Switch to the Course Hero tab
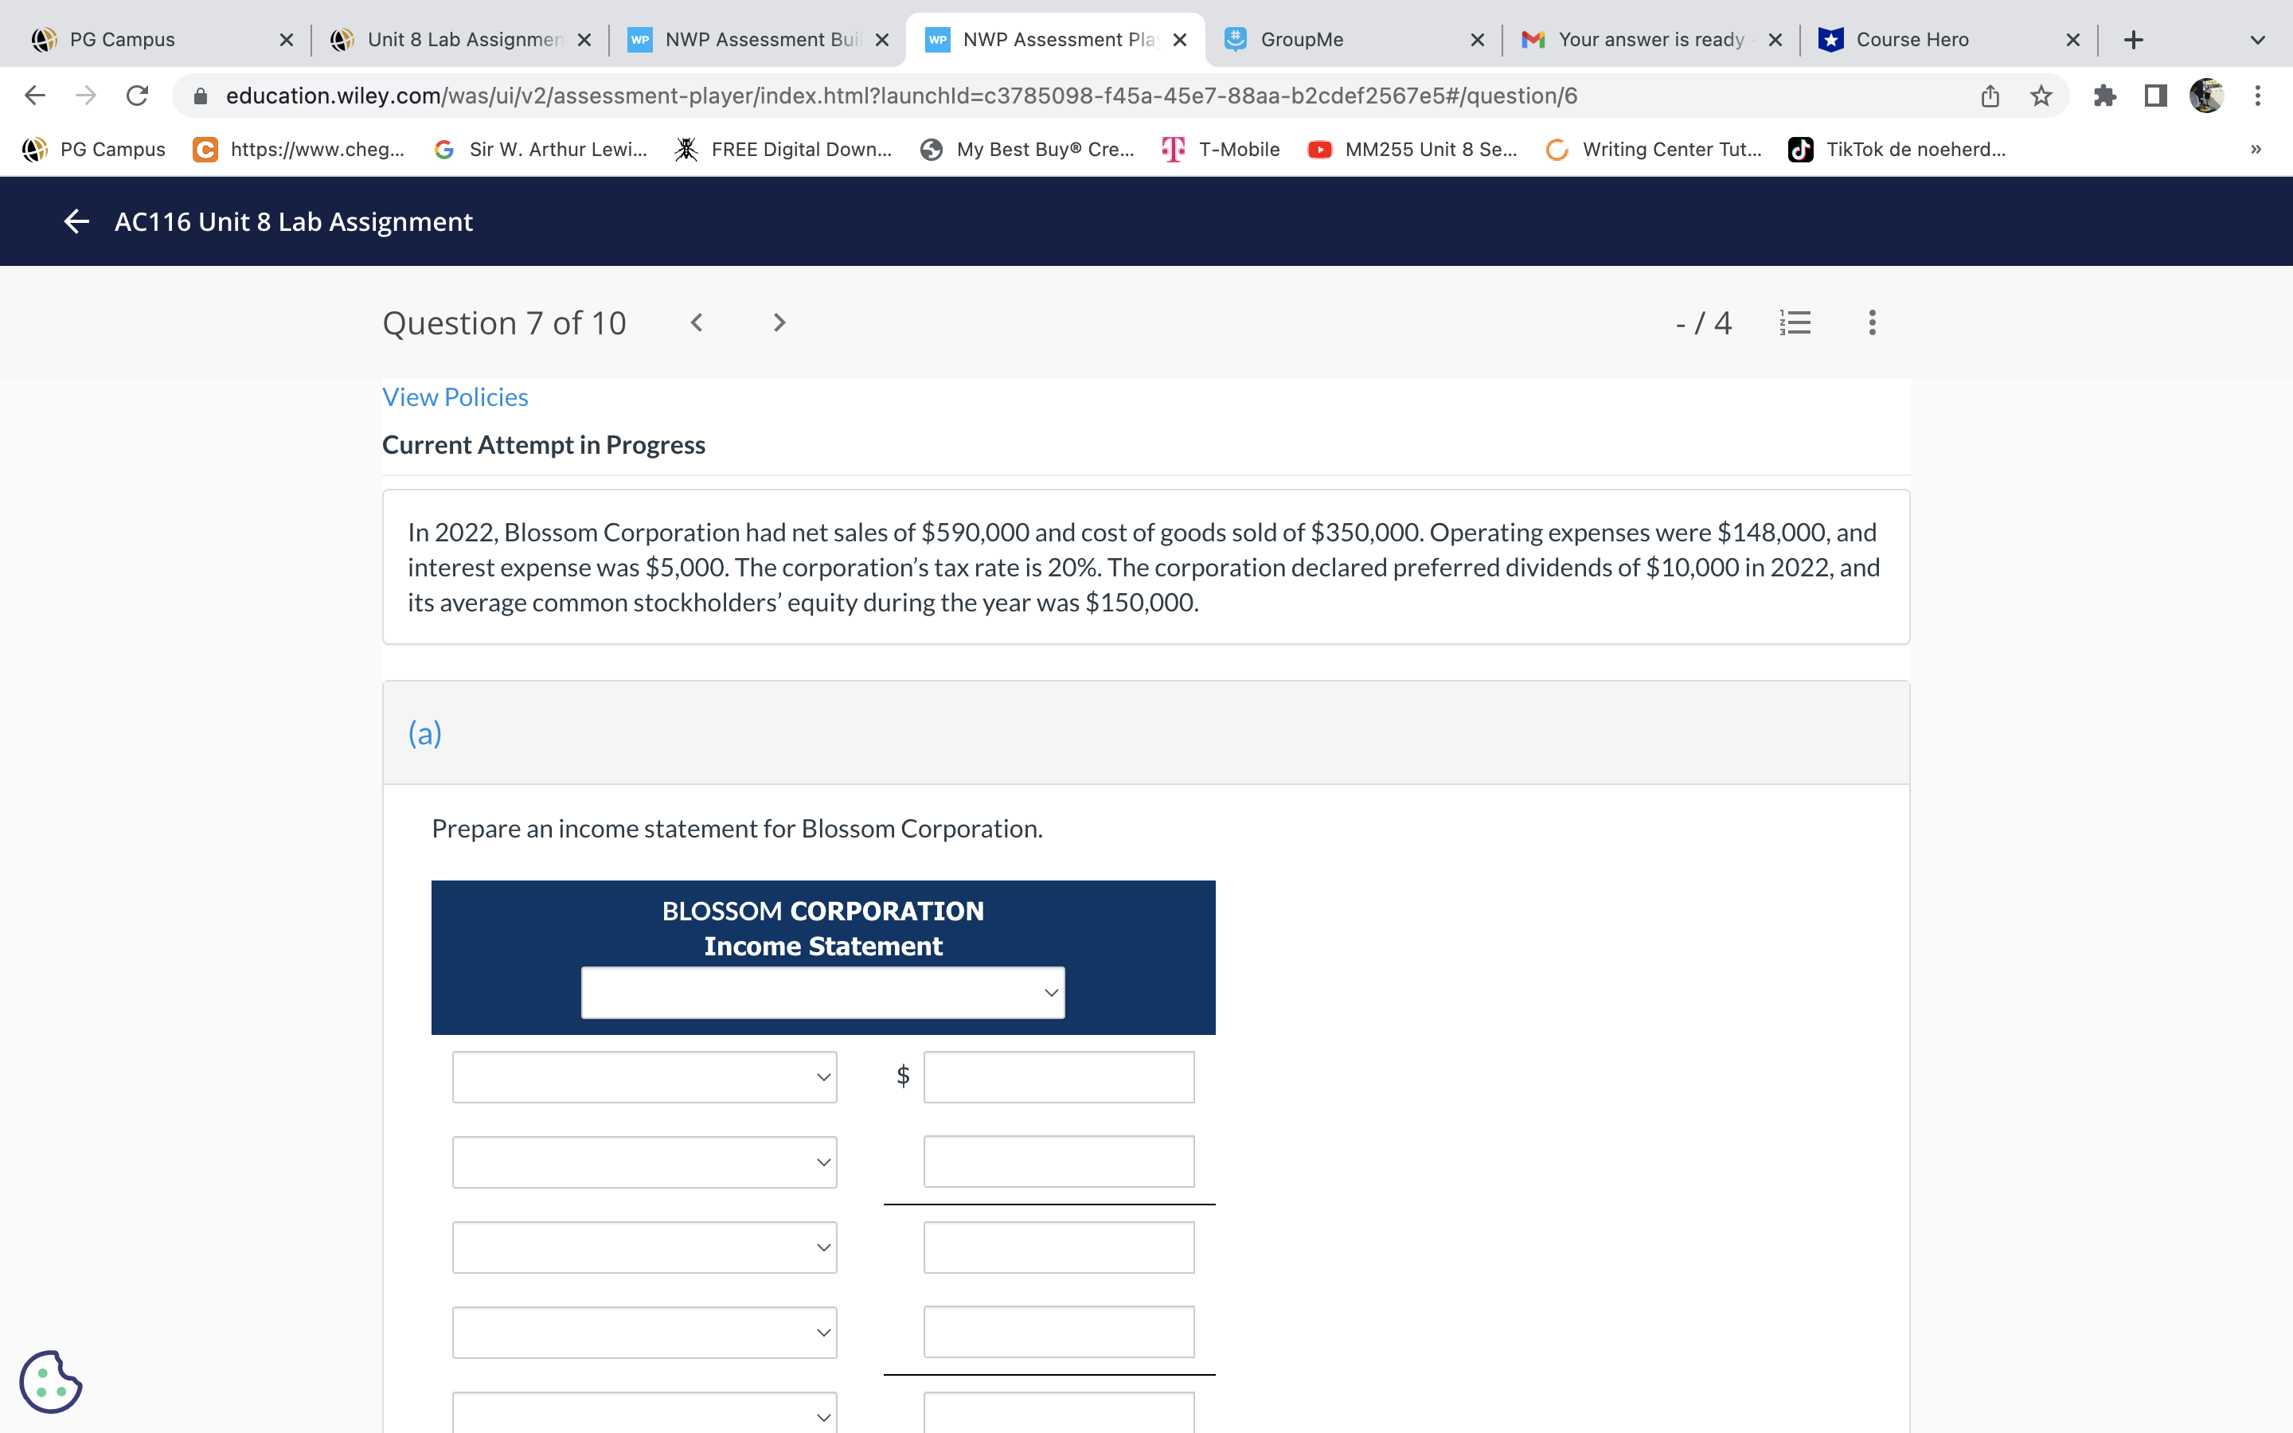The image size is (2293, 1433). click(x=1912, y=40)
